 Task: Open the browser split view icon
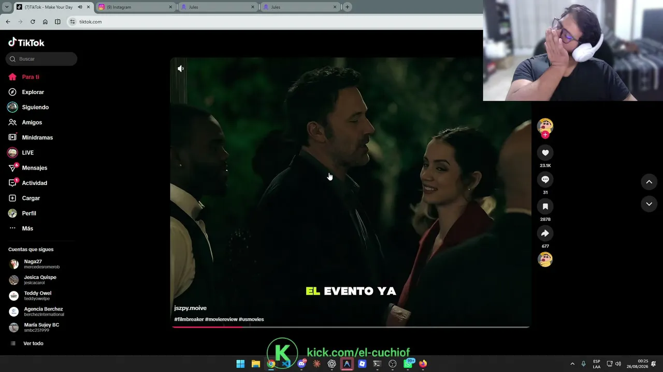(57, 22)
